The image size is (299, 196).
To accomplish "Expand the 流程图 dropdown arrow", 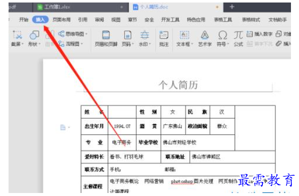I will pyautogui.click(x=82, y=44).
